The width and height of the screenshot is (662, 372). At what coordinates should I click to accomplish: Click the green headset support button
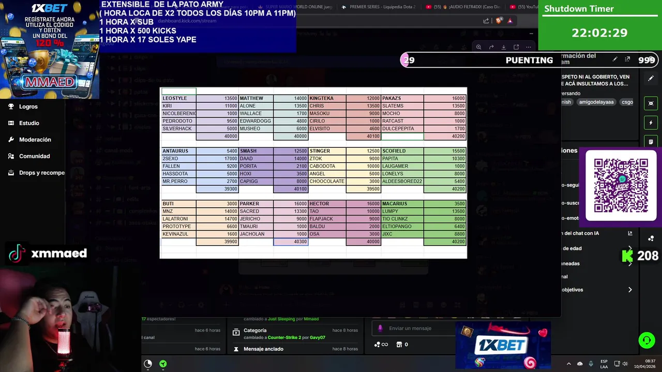[x=646, y=340]
